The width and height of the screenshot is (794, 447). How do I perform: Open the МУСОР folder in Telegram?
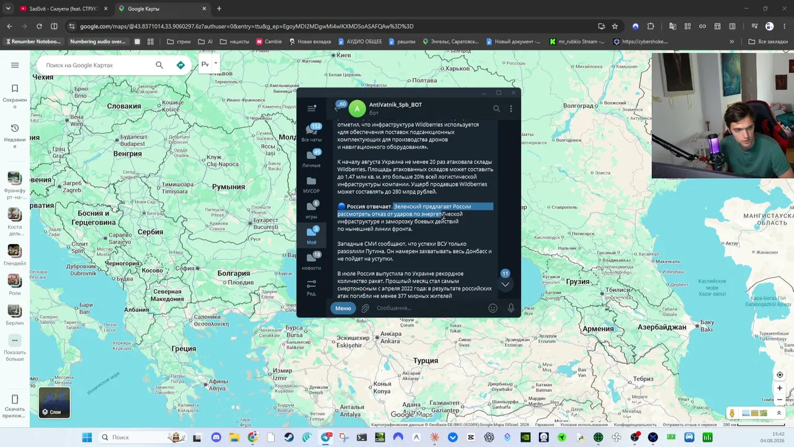coord(311,184)
